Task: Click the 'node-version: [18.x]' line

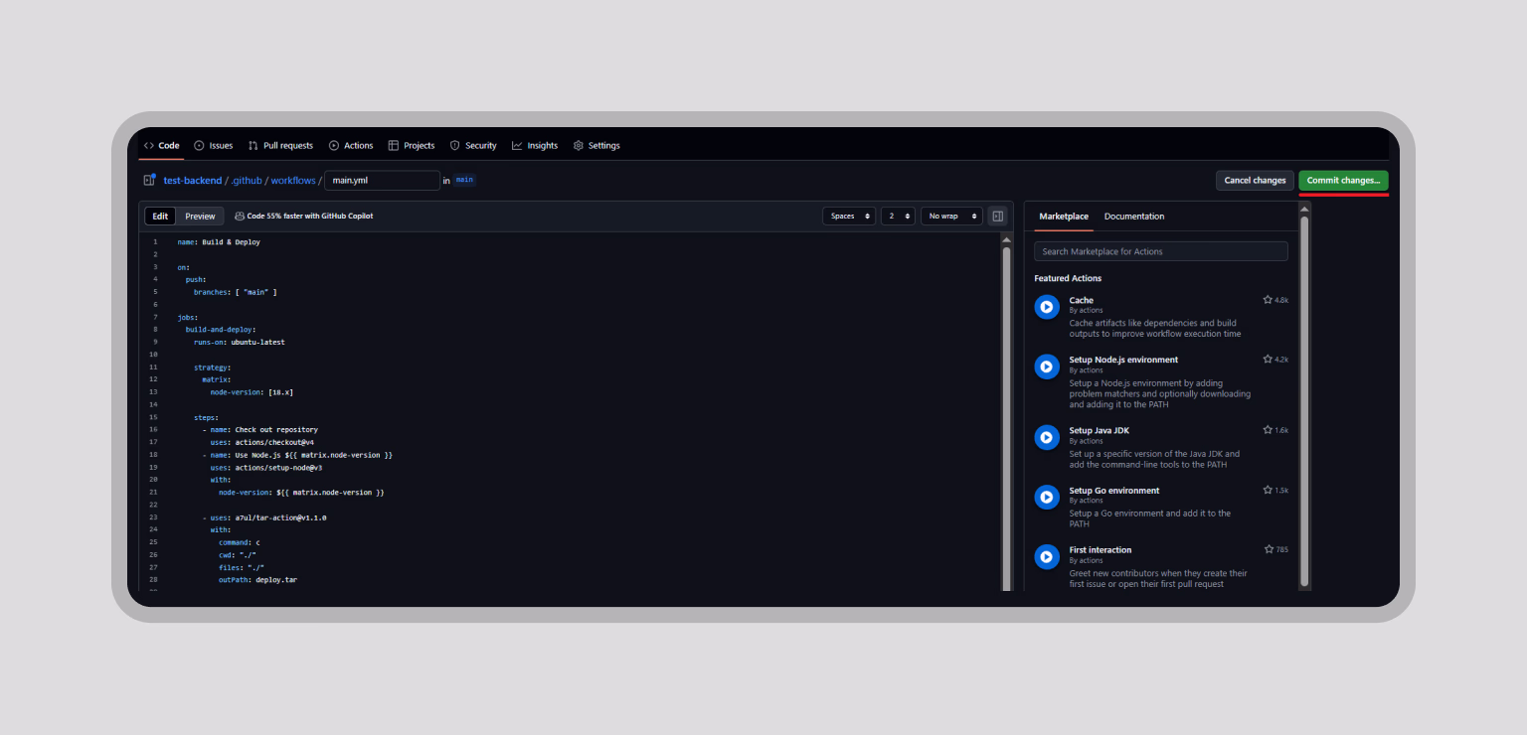Action: pos(252,392)
